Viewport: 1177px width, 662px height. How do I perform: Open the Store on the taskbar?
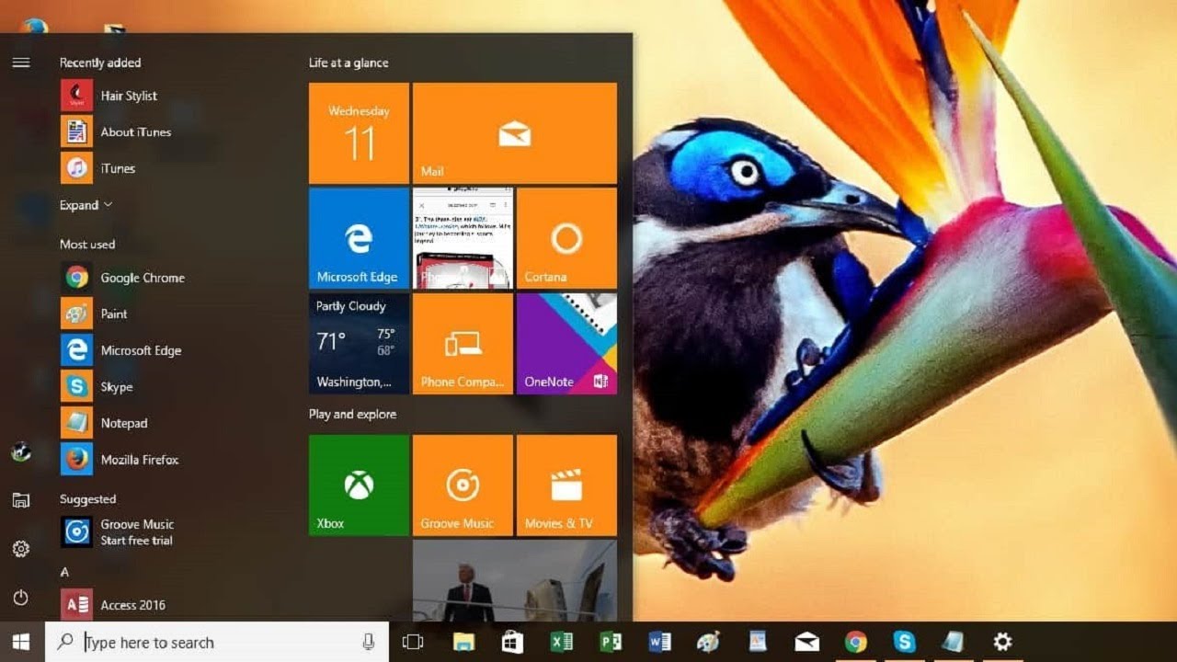tap(512, 642)
